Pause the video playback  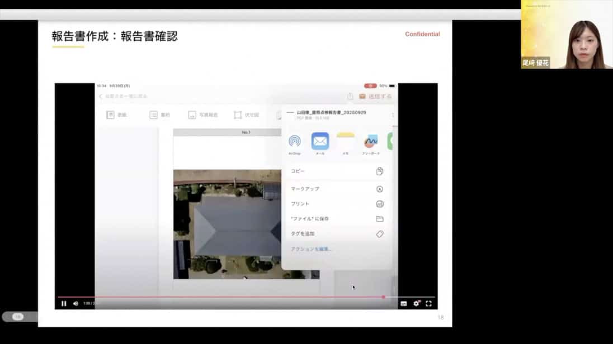[x=64, y=303]
